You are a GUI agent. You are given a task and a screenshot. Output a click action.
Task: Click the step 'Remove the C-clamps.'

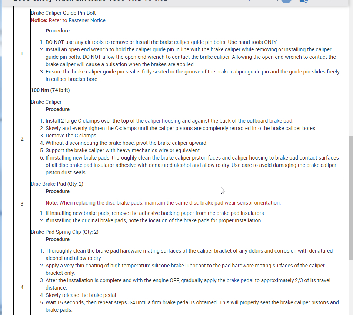pyautogui.click(x=71, y=136)
